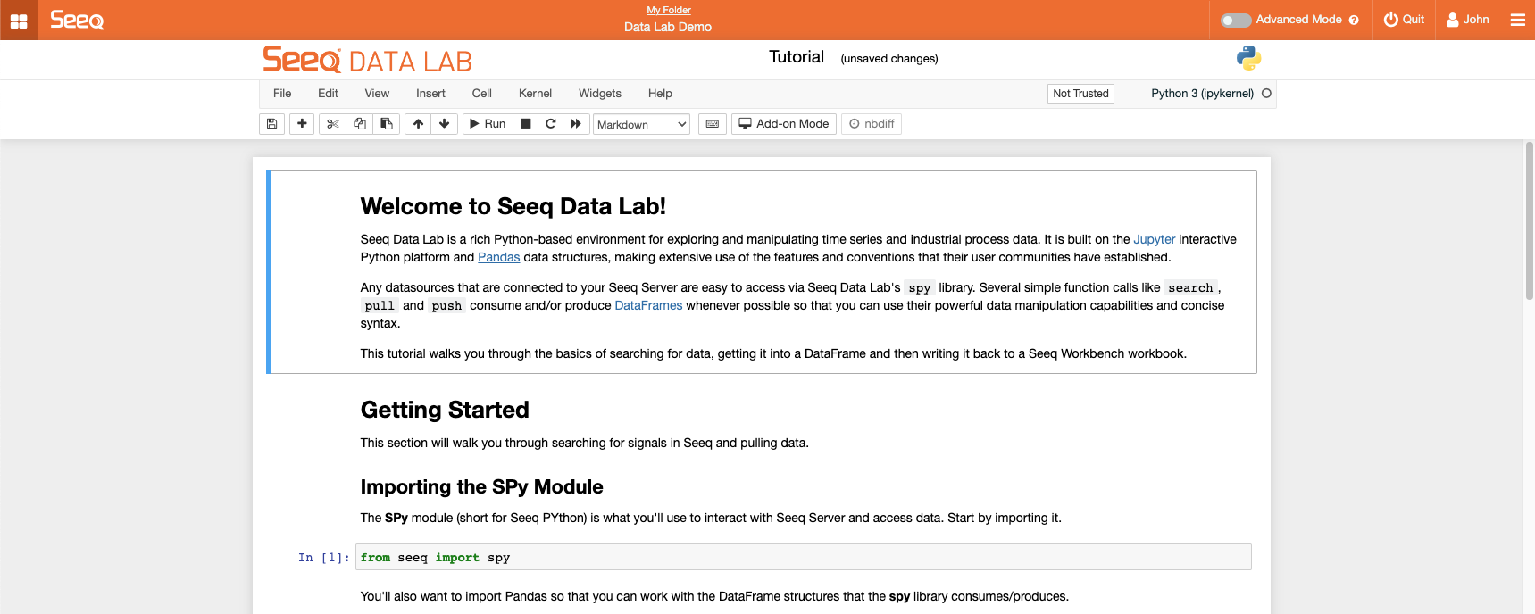This screenshot has height=614, width=1535.
Task: Restart the kernel using the circular arrow
Action: coord(551,124)
